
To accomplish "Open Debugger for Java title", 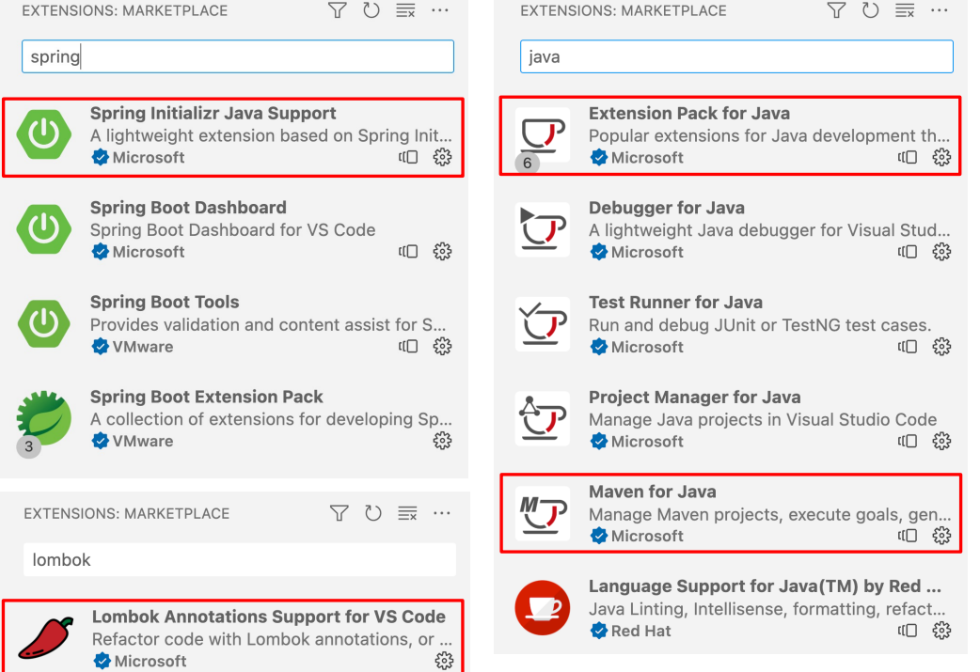I will click(x=667, y=208).
